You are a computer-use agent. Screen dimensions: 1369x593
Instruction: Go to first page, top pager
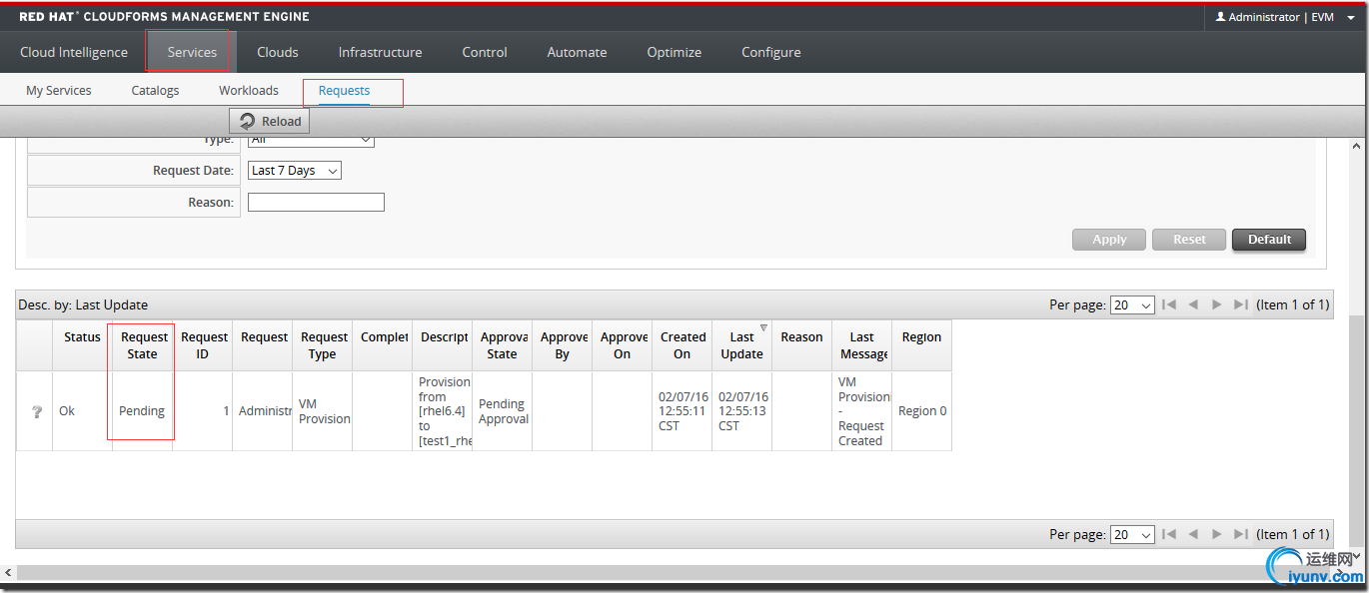click(1169, 304)
